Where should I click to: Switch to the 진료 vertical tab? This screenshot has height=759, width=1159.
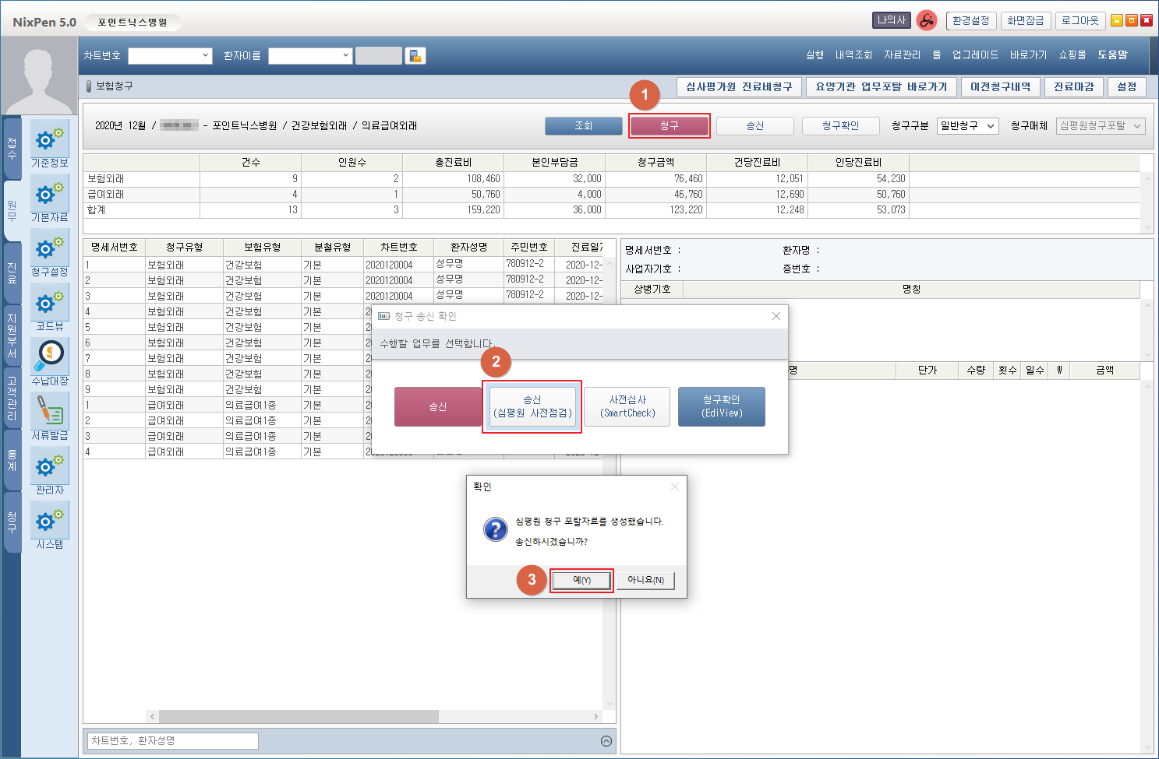coord(12,272)
